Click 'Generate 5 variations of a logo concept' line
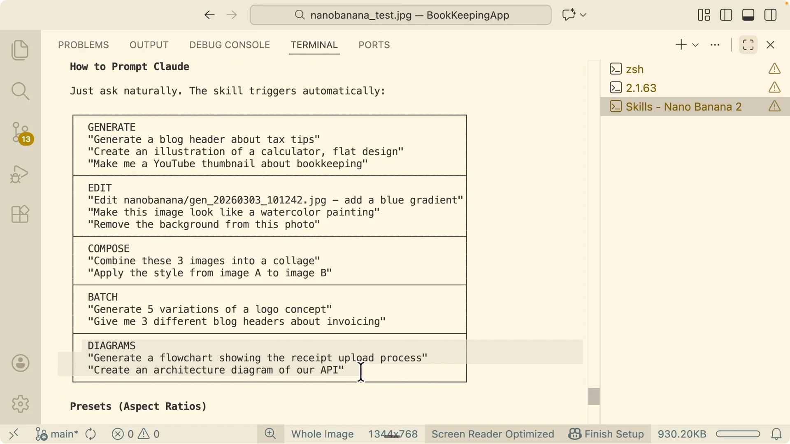Image resolution: width=790 pixels, height=444 pixels. [210, 310]
